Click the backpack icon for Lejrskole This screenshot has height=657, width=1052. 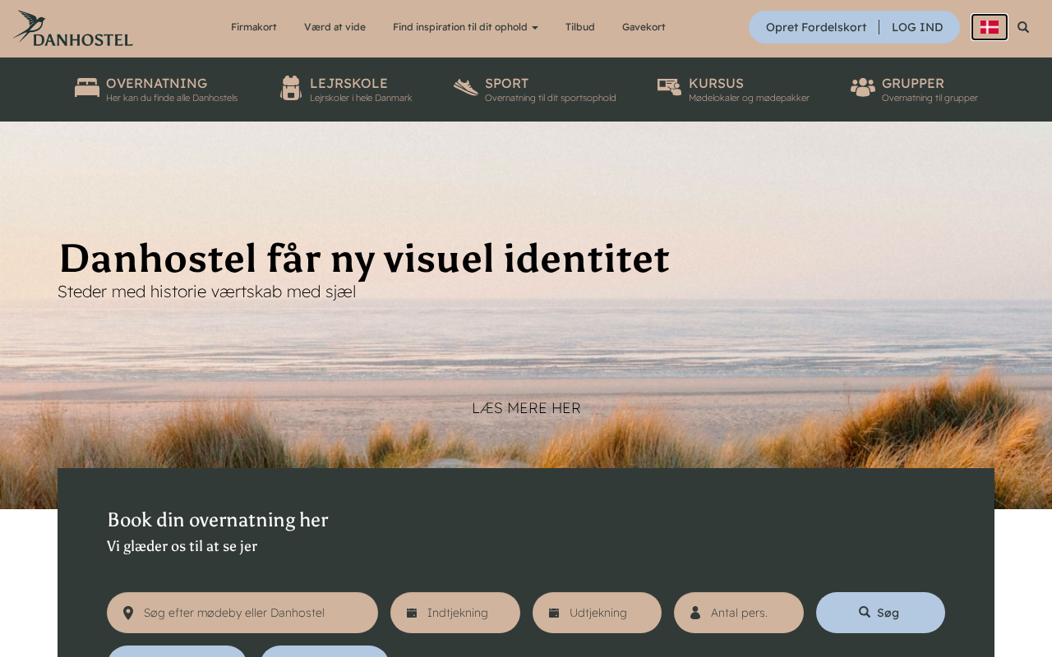click(291, 88)
